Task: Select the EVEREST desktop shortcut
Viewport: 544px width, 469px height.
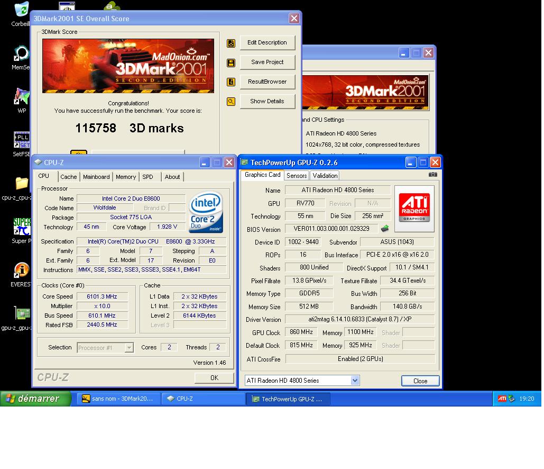Action: click(x=21, y=274)
